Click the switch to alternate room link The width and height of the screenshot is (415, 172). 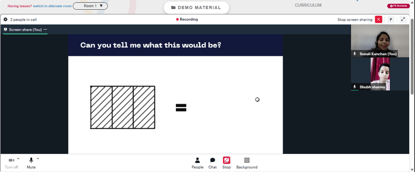[52, 6]
